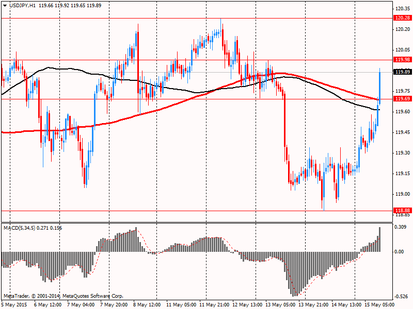Select the last tall blue candlestick near 119.89
Viewport: 413px width, 309px height.
click(x=380, y=87)
